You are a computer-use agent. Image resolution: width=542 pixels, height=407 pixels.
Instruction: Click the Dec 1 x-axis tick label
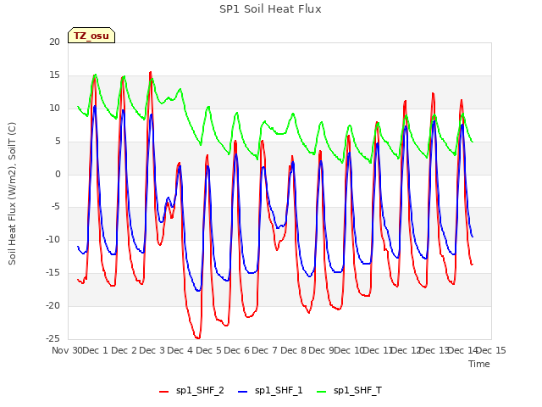(x=96, y=350)
